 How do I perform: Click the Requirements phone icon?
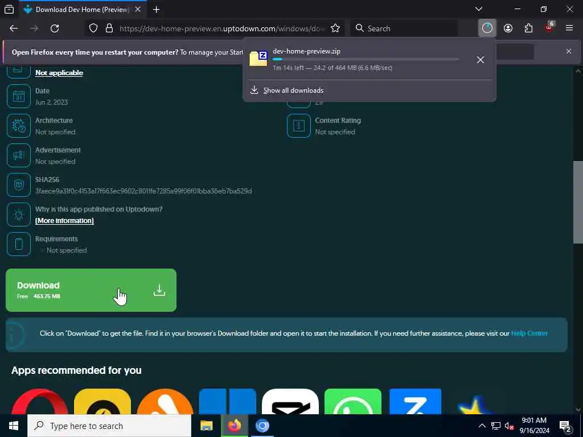pos(19,244)
